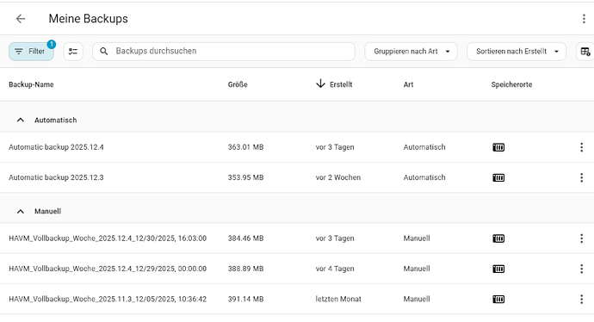The image size is (594, 322).
Task: Click the 391.14 MB size value
Action: pyautogui.click(x=245, y=299)
